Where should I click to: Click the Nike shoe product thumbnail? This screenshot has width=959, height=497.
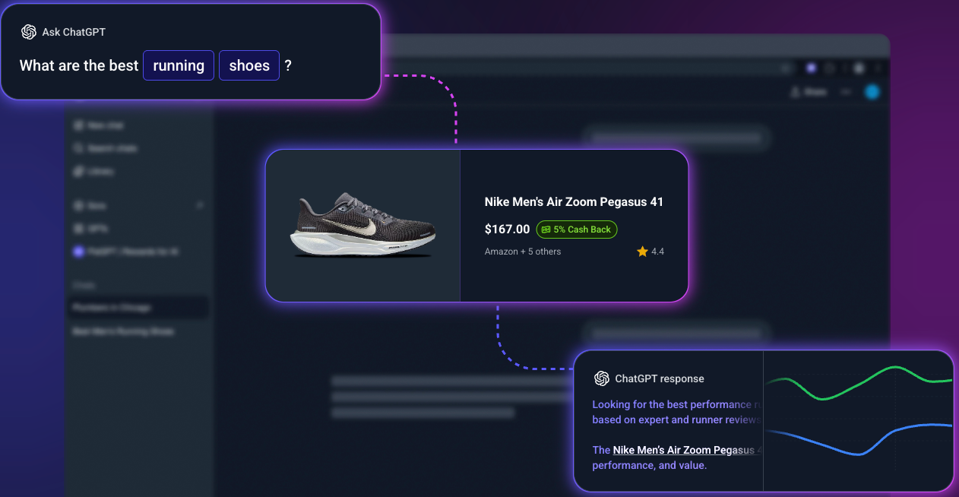click(363, 225)
